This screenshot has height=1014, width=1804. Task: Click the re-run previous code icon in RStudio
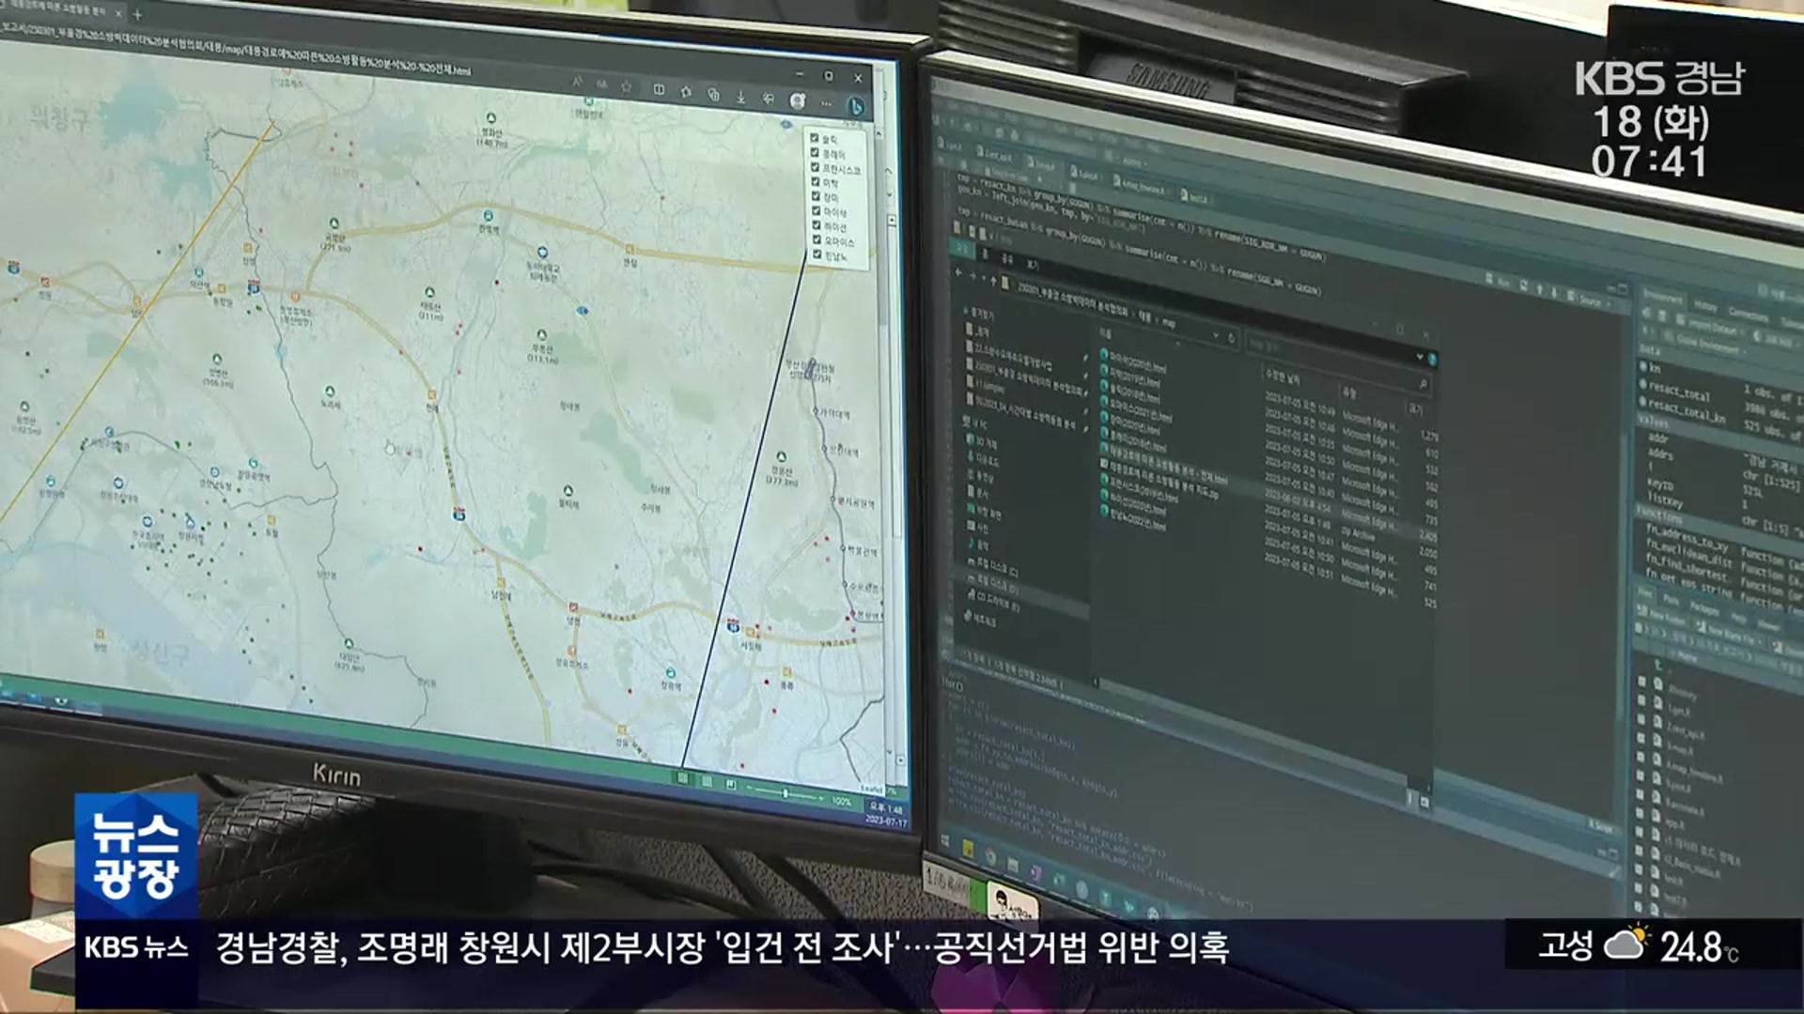(1524, 284)
